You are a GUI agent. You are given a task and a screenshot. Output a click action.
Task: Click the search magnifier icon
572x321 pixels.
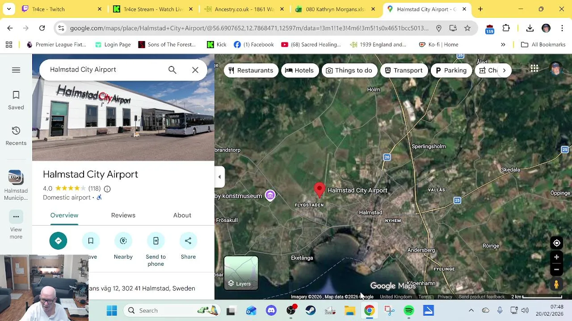(172, 70)
